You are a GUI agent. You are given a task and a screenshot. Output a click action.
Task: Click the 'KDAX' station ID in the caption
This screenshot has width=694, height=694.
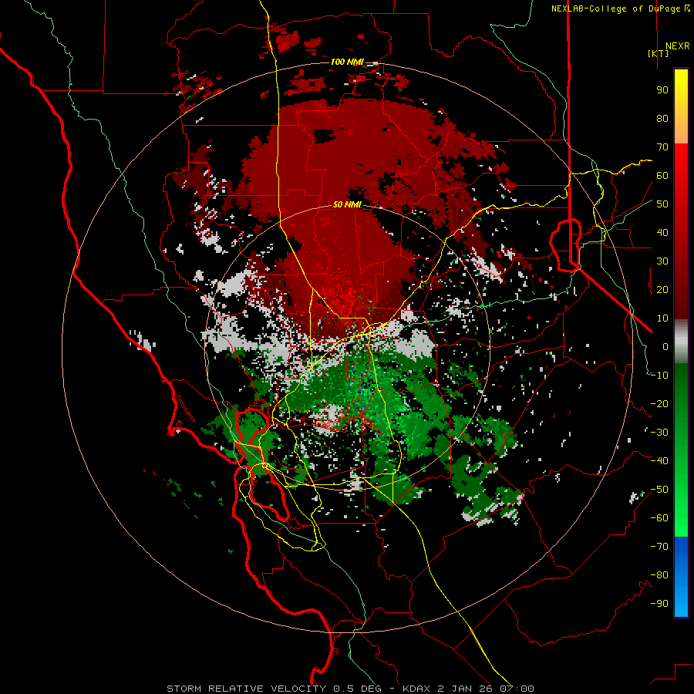click(416, 689)
